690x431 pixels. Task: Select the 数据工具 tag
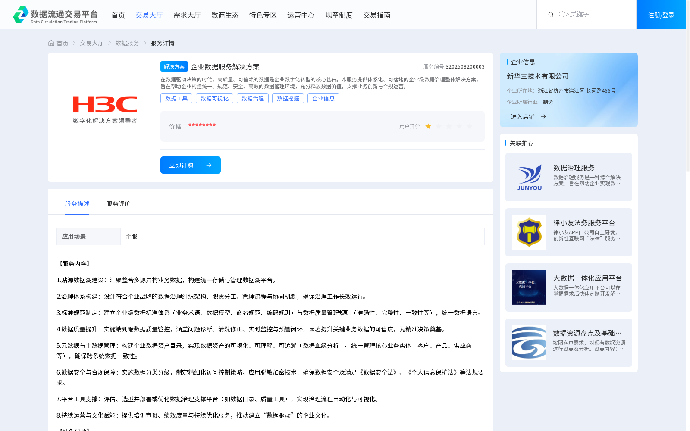[176, 98]
